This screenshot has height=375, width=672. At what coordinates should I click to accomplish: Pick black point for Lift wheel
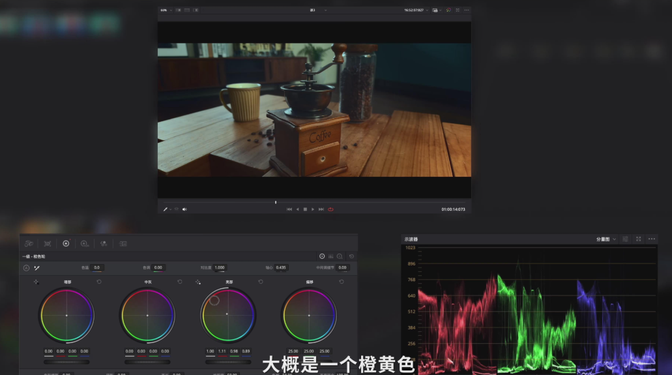pyautogui.click(x=37, y=282)
